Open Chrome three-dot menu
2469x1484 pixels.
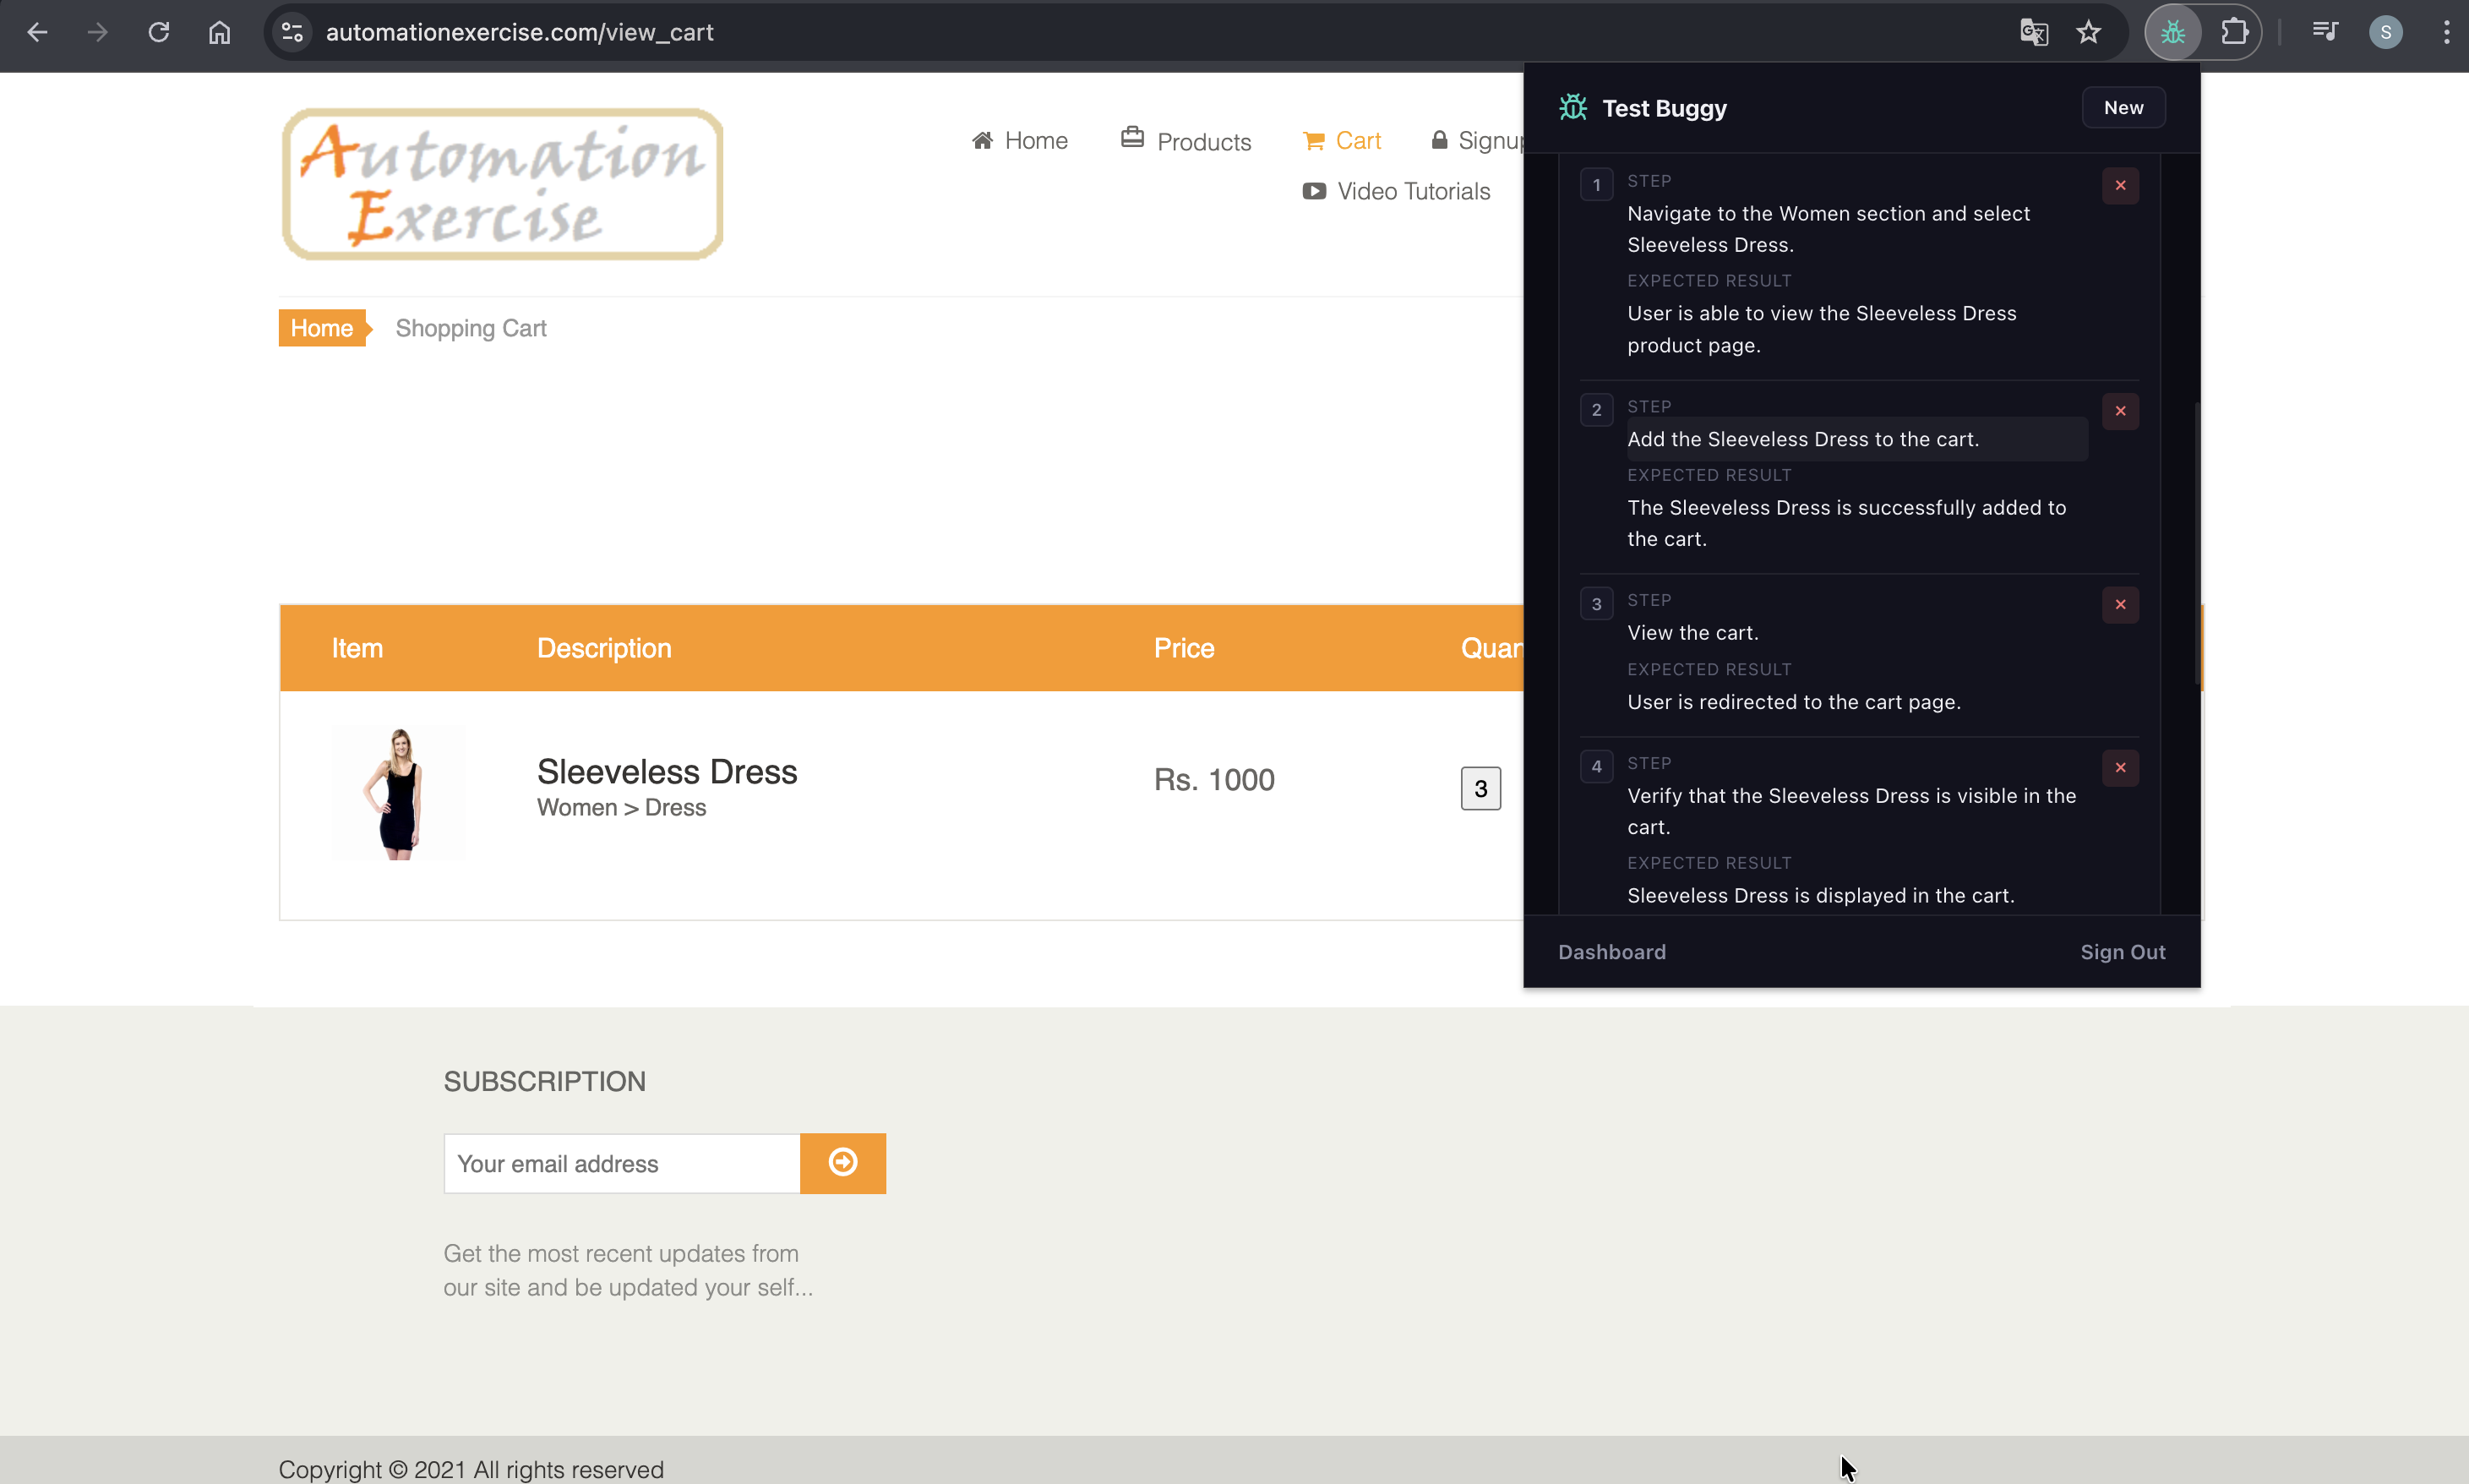click(x=2446, y=32)
